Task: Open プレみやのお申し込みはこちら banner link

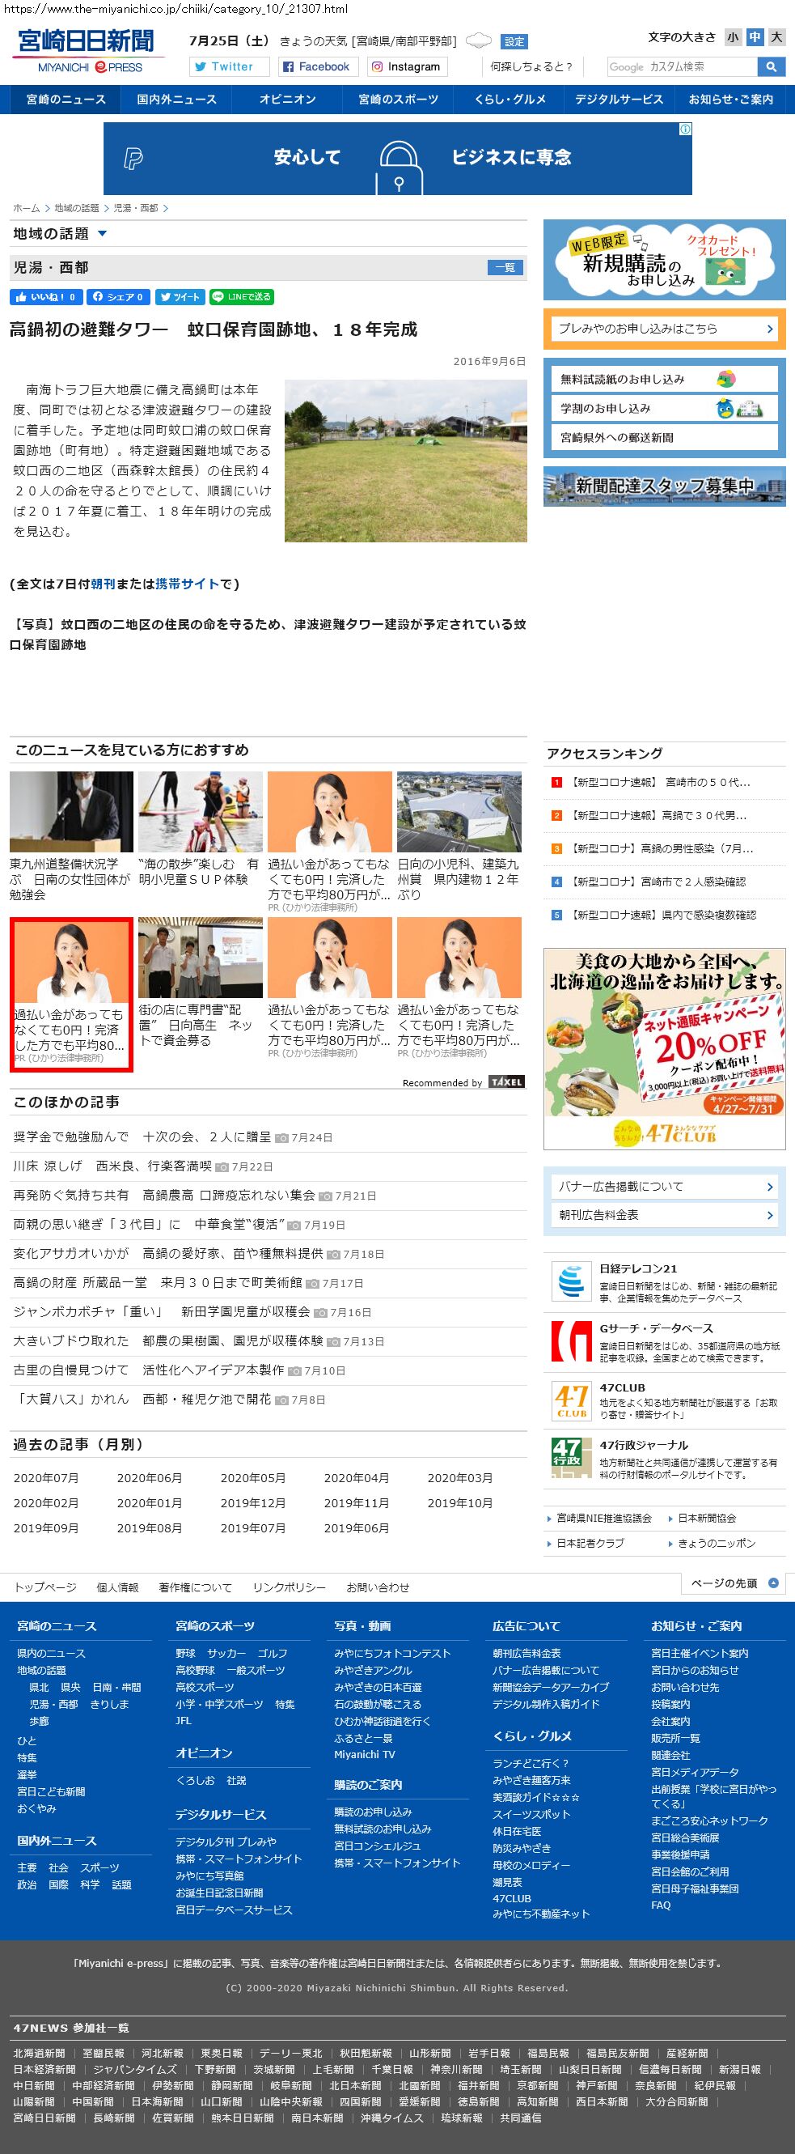Action: 664,329
